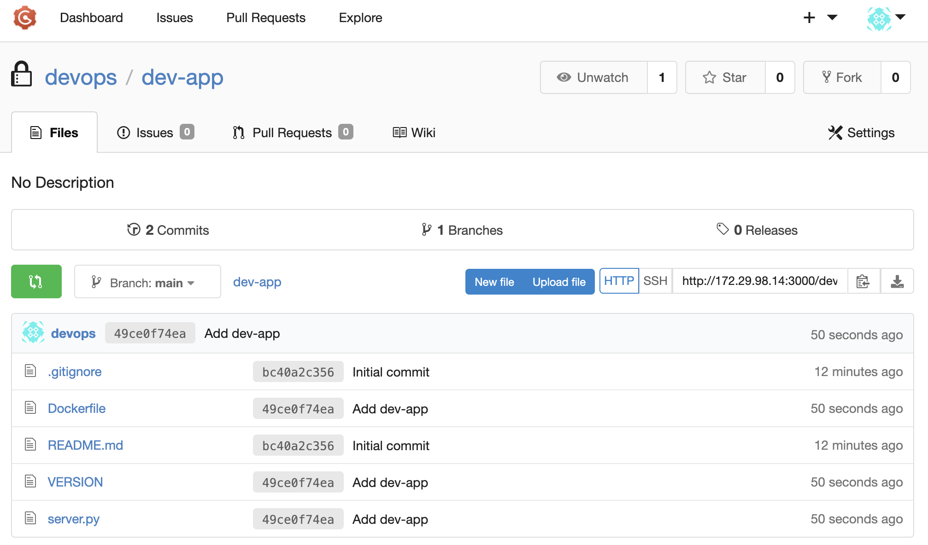Click the file icon next to Dockerfile
Image resolution: width=928 pixels, height=545 pixels.
30,408
